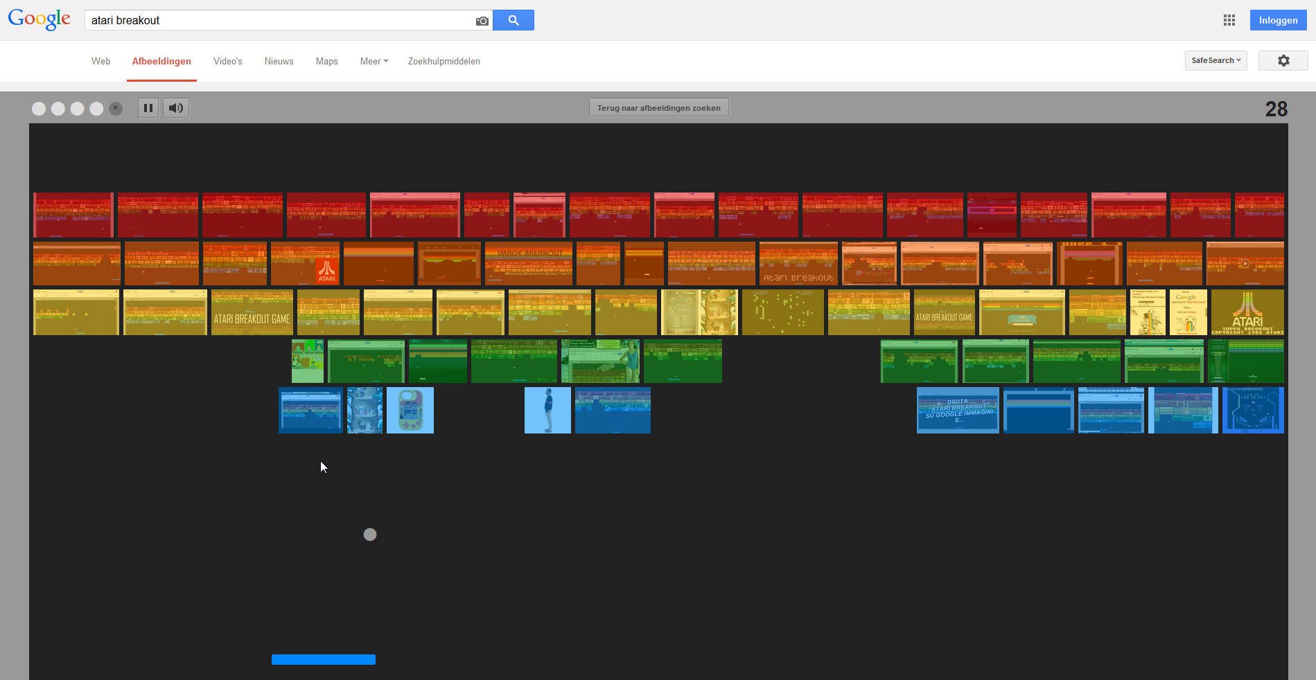Select the Maps menu item
The image size is (1316, 680).
[x=326, y=61]
